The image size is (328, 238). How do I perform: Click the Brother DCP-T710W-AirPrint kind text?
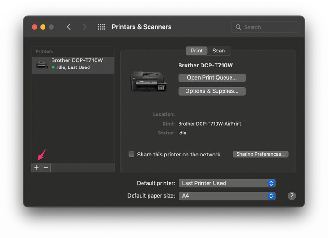209,124
